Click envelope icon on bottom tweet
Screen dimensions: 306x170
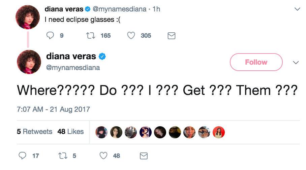pyautogui.click(x=144, y=156)
